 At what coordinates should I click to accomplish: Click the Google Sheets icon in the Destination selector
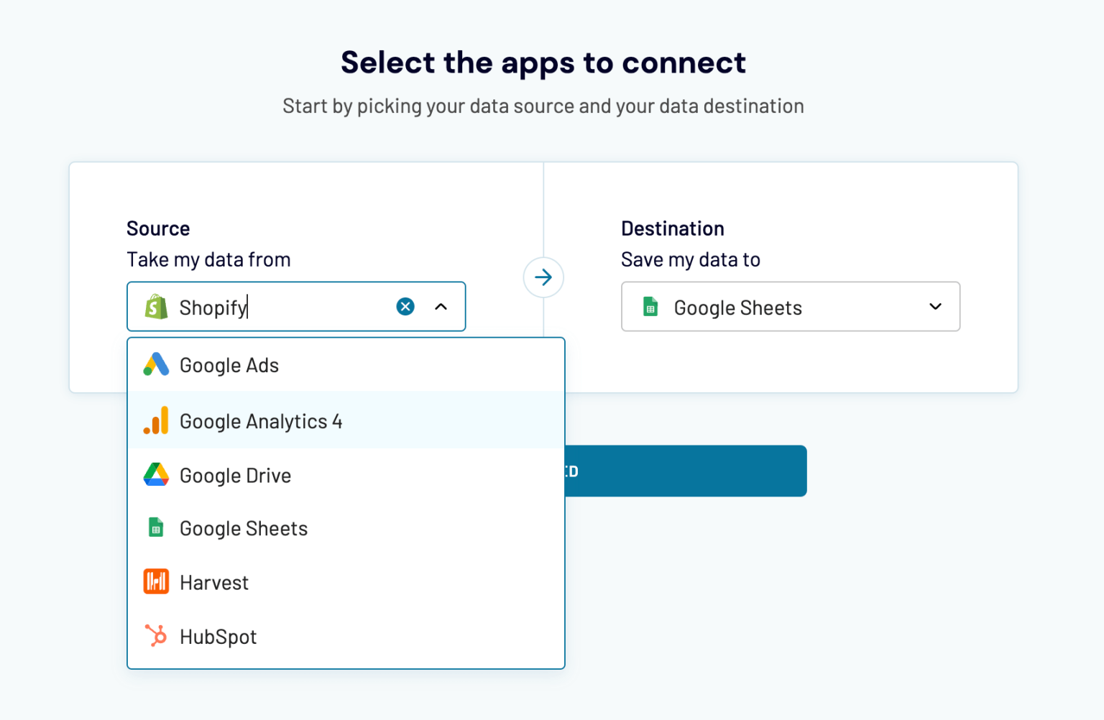tap(650, 307)
